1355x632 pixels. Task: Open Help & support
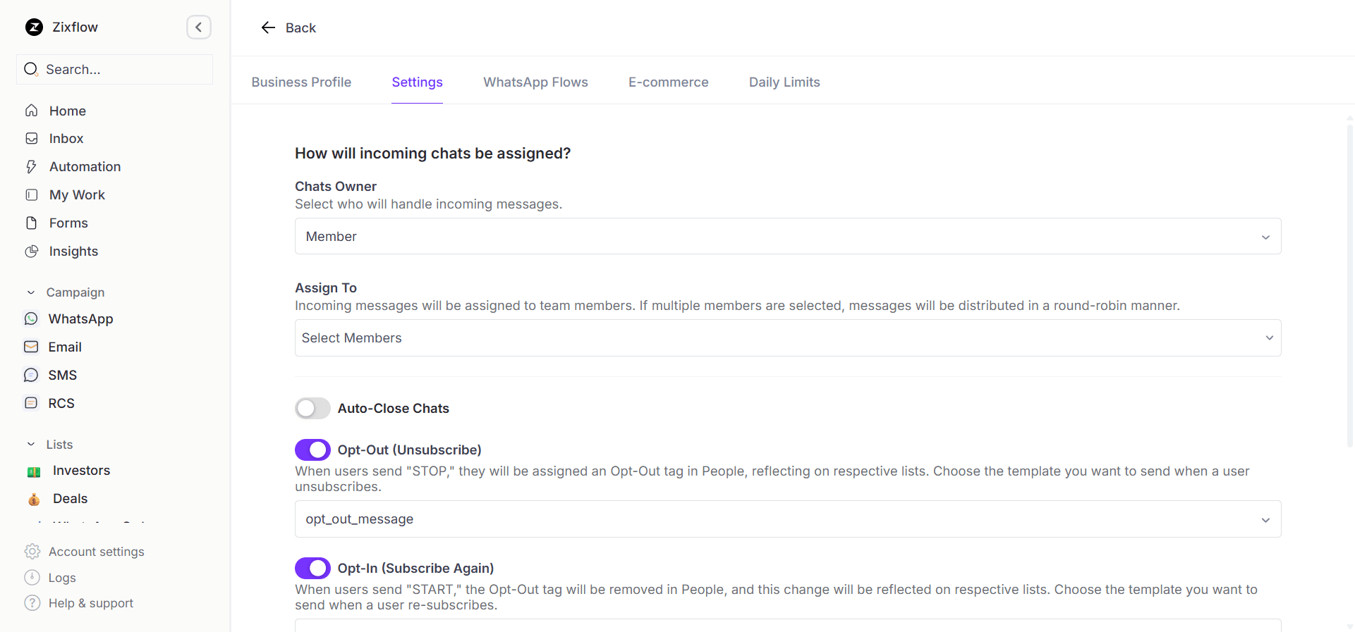point(90,603)
